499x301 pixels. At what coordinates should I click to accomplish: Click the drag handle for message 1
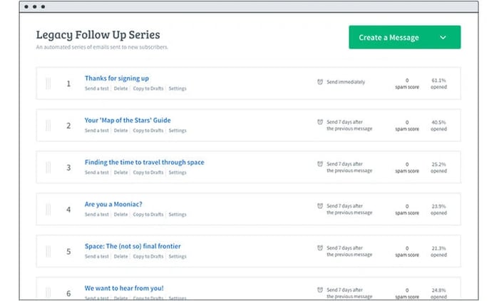pyautogui.click(x=48, y=83)
